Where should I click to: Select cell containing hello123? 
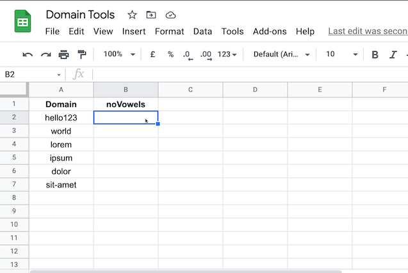click(x=61, y=118)
